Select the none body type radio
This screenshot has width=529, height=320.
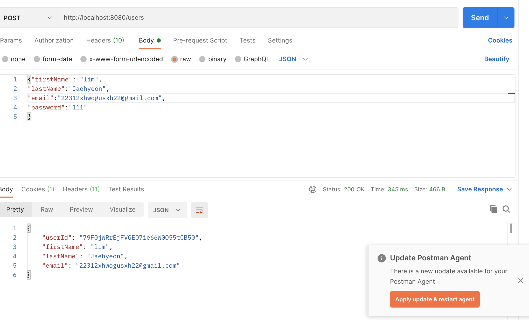click(x=5, y=59)
